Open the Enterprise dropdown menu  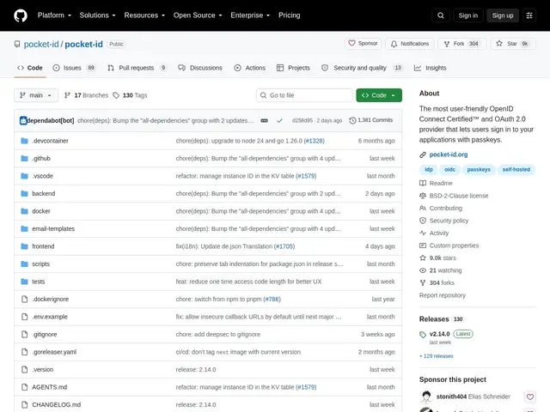pos(250,15)
